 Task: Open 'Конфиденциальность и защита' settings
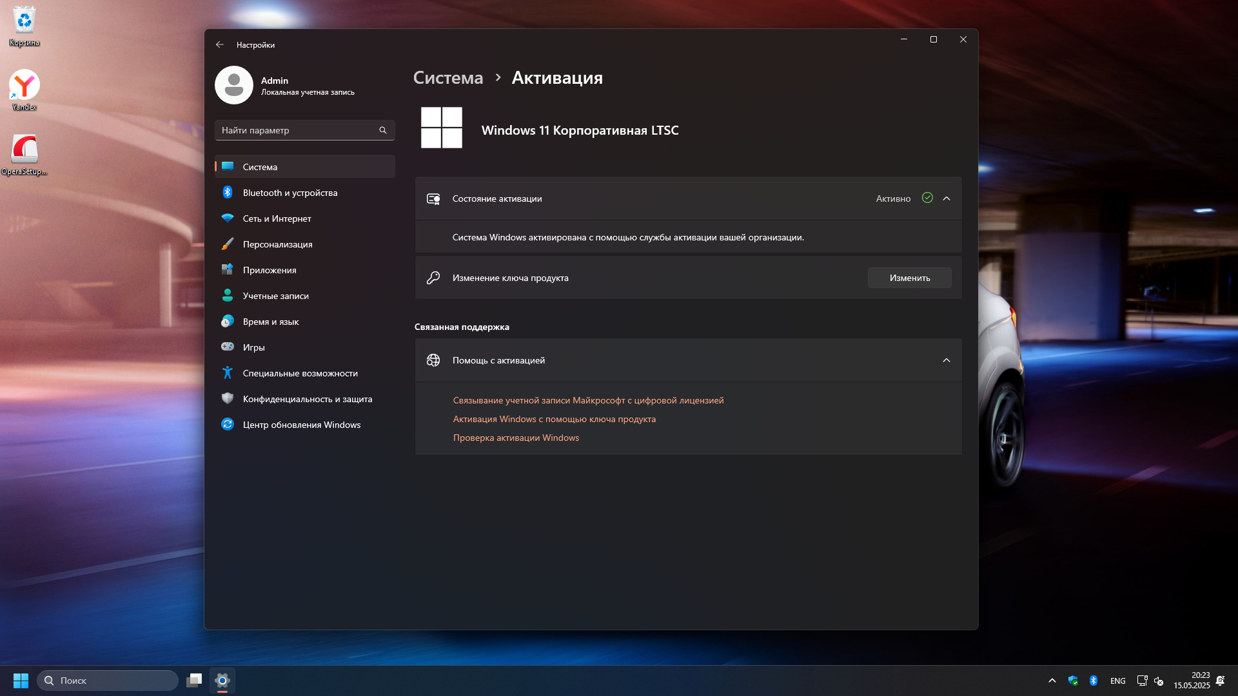[304, 399]
